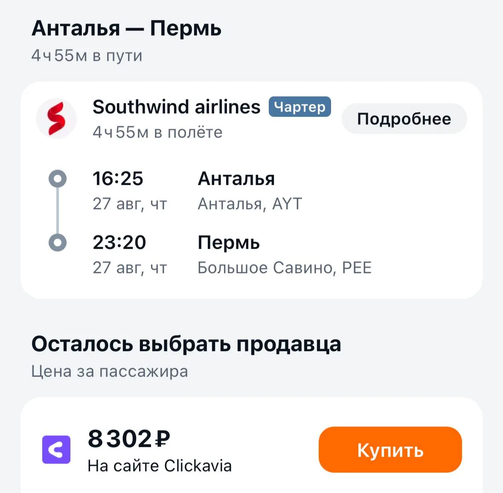This screenshot has width=503, height=493.
Task: Click the Southwind airlines name
Action: coord(177,107)
